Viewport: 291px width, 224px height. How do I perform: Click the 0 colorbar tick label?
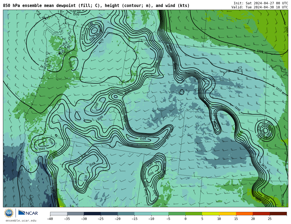click(x=185, y=219)
